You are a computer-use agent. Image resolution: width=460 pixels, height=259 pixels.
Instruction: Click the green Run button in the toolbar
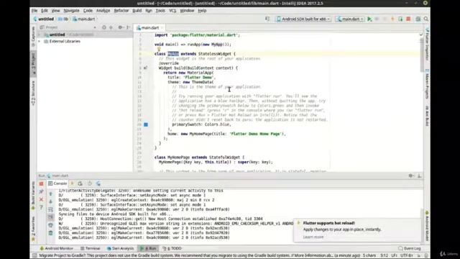pyautogui.click(x=369, y=19)
